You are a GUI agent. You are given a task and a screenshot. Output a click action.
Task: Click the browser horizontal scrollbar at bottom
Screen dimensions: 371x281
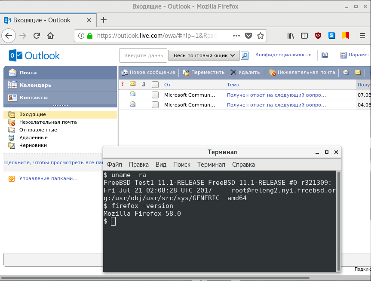pyautogui.click(x=155, y=278)
